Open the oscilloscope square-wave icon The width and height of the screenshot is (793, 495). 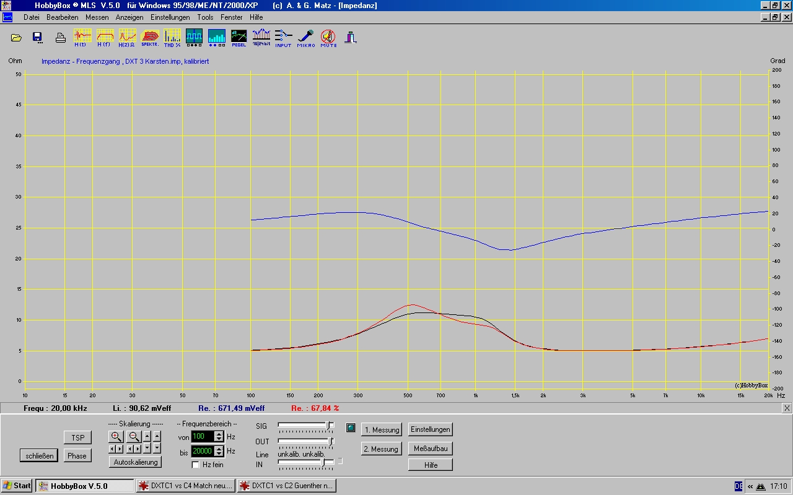click(x=194, y=38)
